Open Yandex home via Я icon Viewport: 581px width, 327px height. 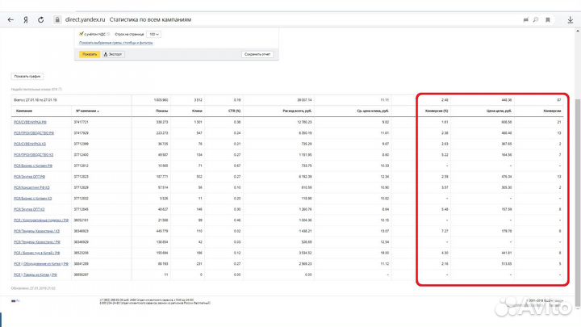pos(27,19)
